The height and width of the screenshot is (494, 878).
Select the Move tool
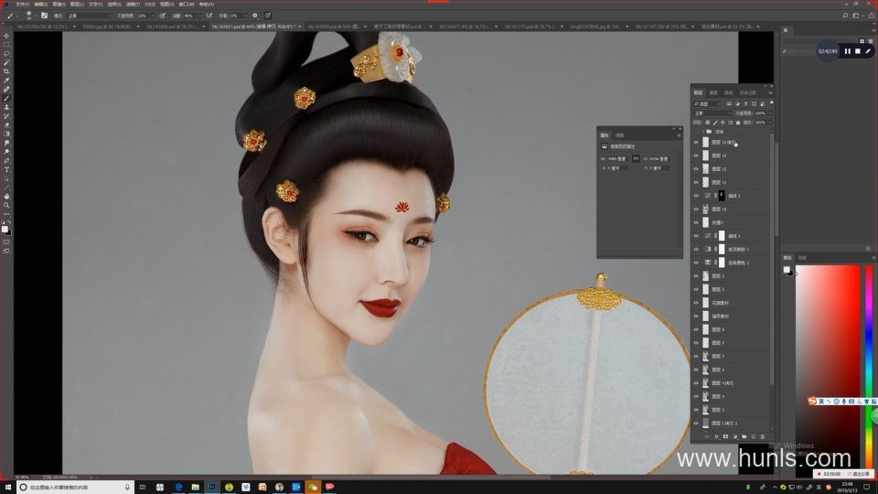(x=6, y=36)
